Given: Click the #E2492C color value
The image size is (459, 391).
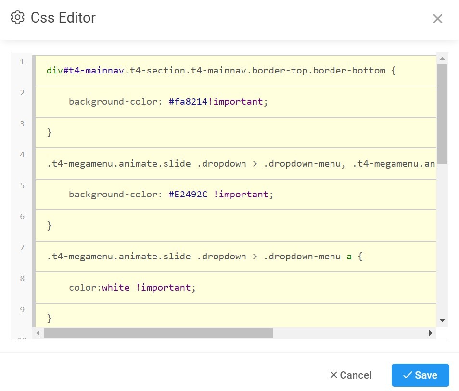Looking at the screenshot, I should [x=188, y=195].
